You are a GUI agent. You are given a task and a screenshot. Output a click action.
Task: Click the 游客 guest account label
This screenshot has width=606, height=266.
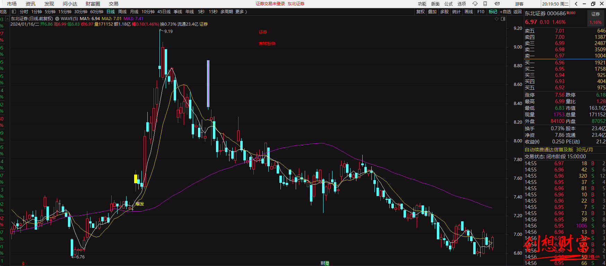click(x=519, y=4)
